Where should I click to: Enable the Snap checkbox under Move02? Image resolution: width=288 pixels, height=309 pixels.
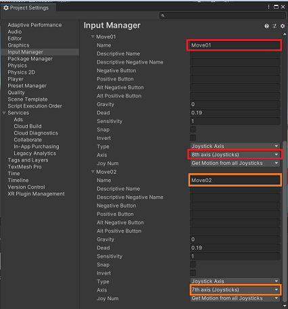point(193,264)
